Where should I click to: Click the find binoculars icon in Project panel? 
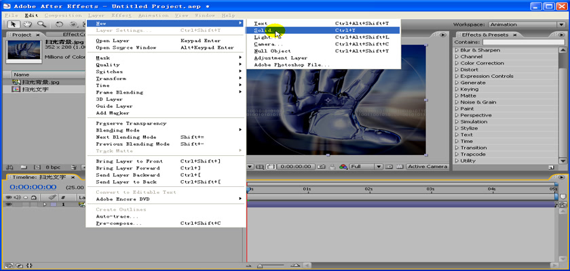(10, 167)
